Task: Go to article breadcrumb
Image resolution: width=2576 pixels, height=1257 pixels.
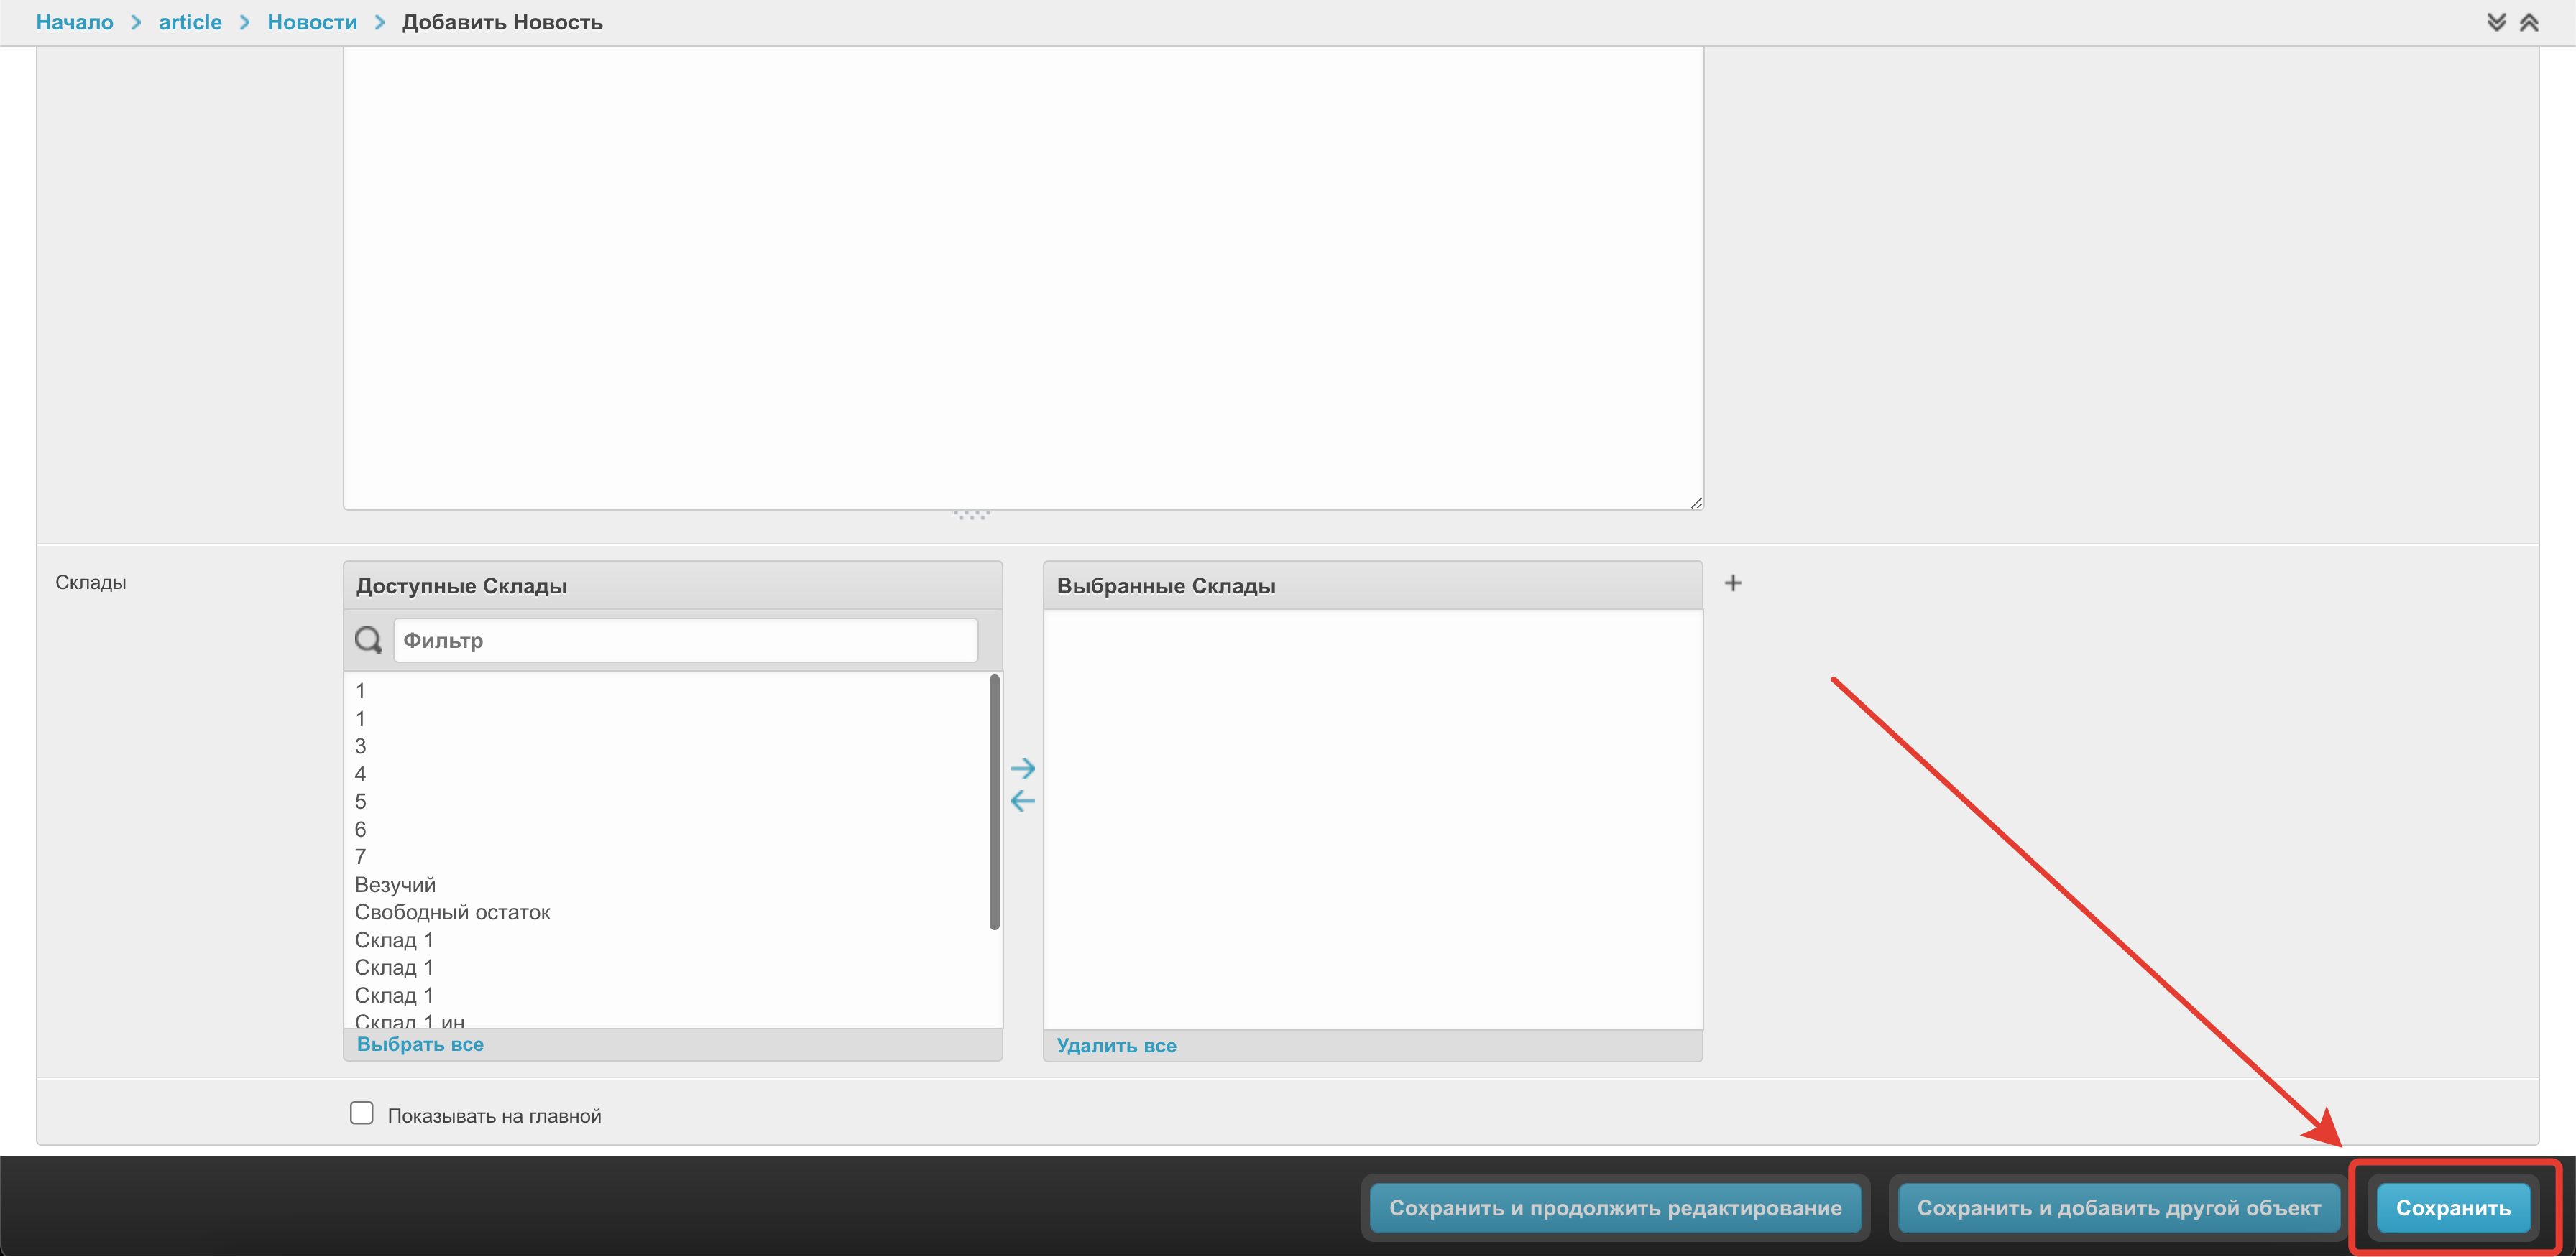Action: 190,22
